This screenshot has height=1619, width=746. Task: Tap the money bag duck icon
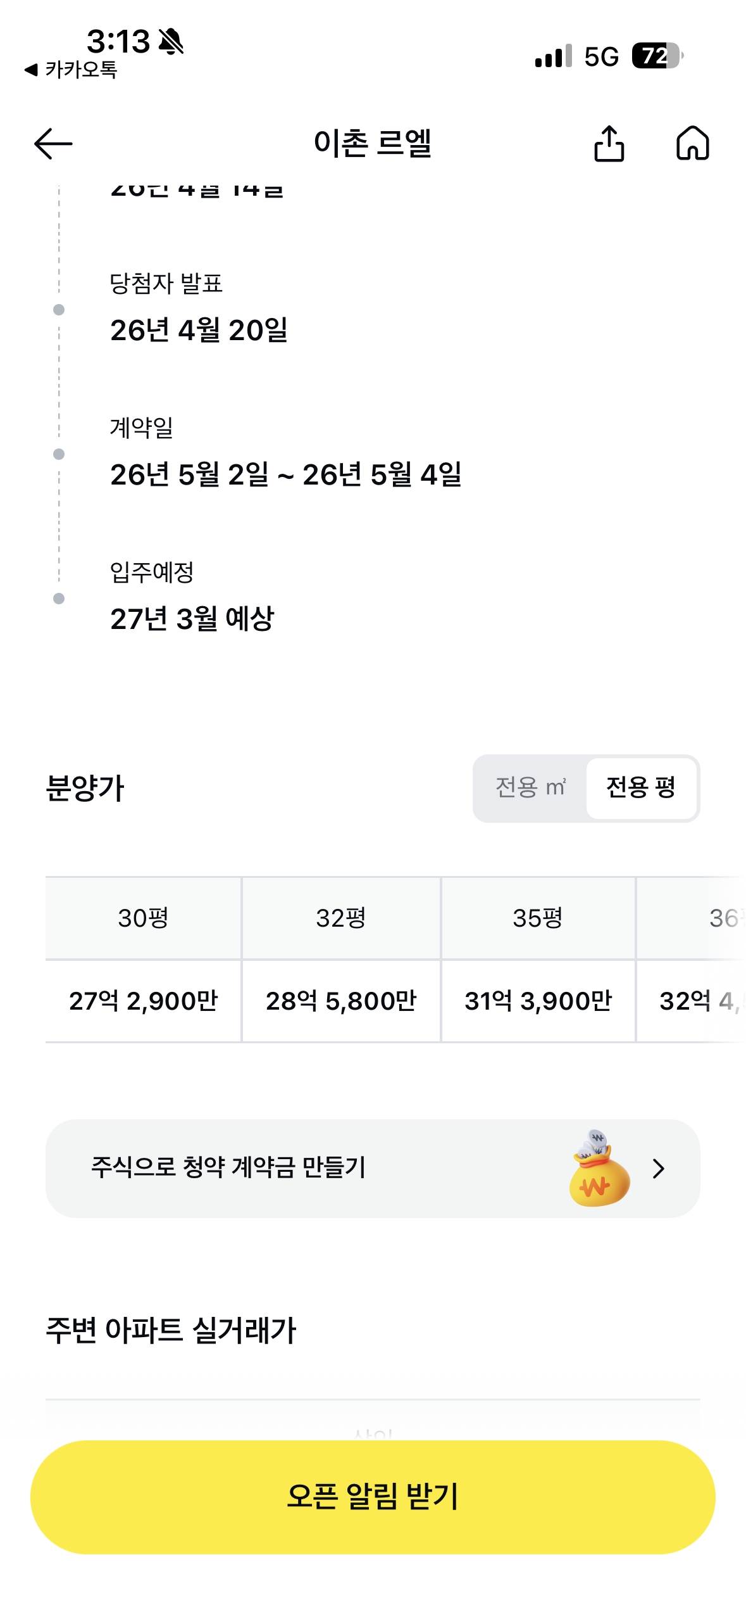pyautogui.click(x=599, y=1168)
